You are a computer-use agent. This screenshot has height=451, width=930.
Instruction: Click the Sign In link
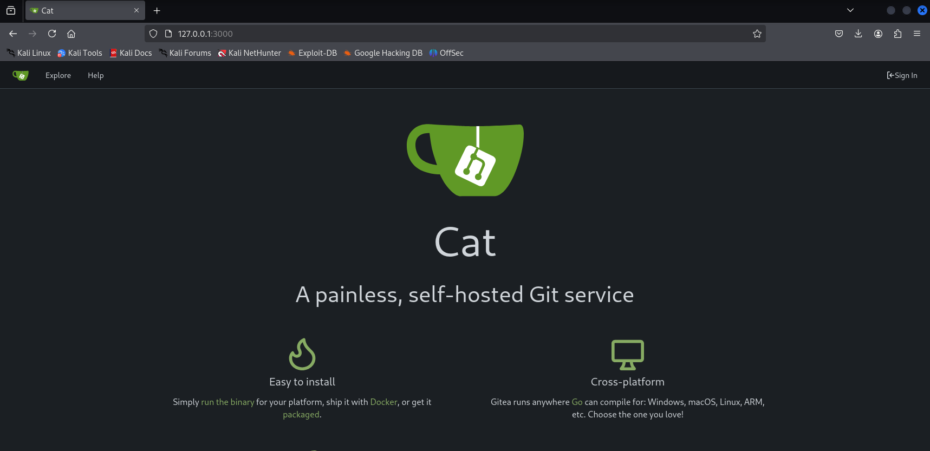(x=902, y=76)
